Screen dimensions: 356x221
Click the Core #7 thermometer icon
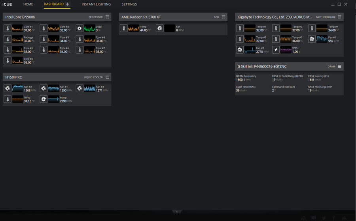click(80, 50)
